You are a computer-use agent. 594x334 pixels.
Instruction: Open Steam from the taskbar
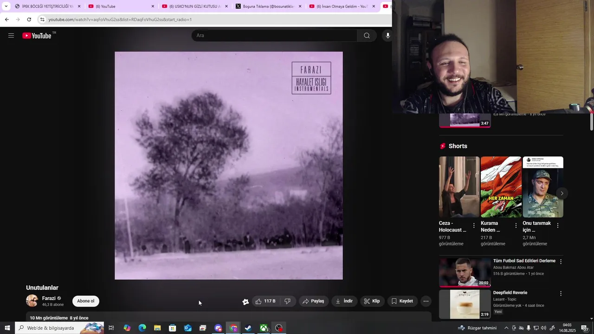[x=248, y=328]
